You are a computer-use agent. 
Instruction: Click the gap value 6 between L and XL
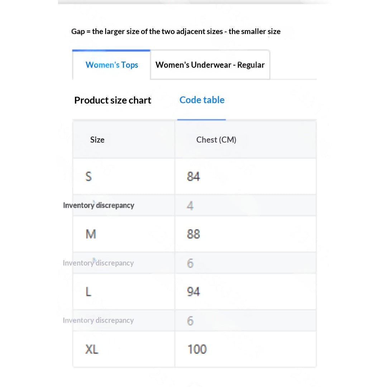click(x=190, y=321)
